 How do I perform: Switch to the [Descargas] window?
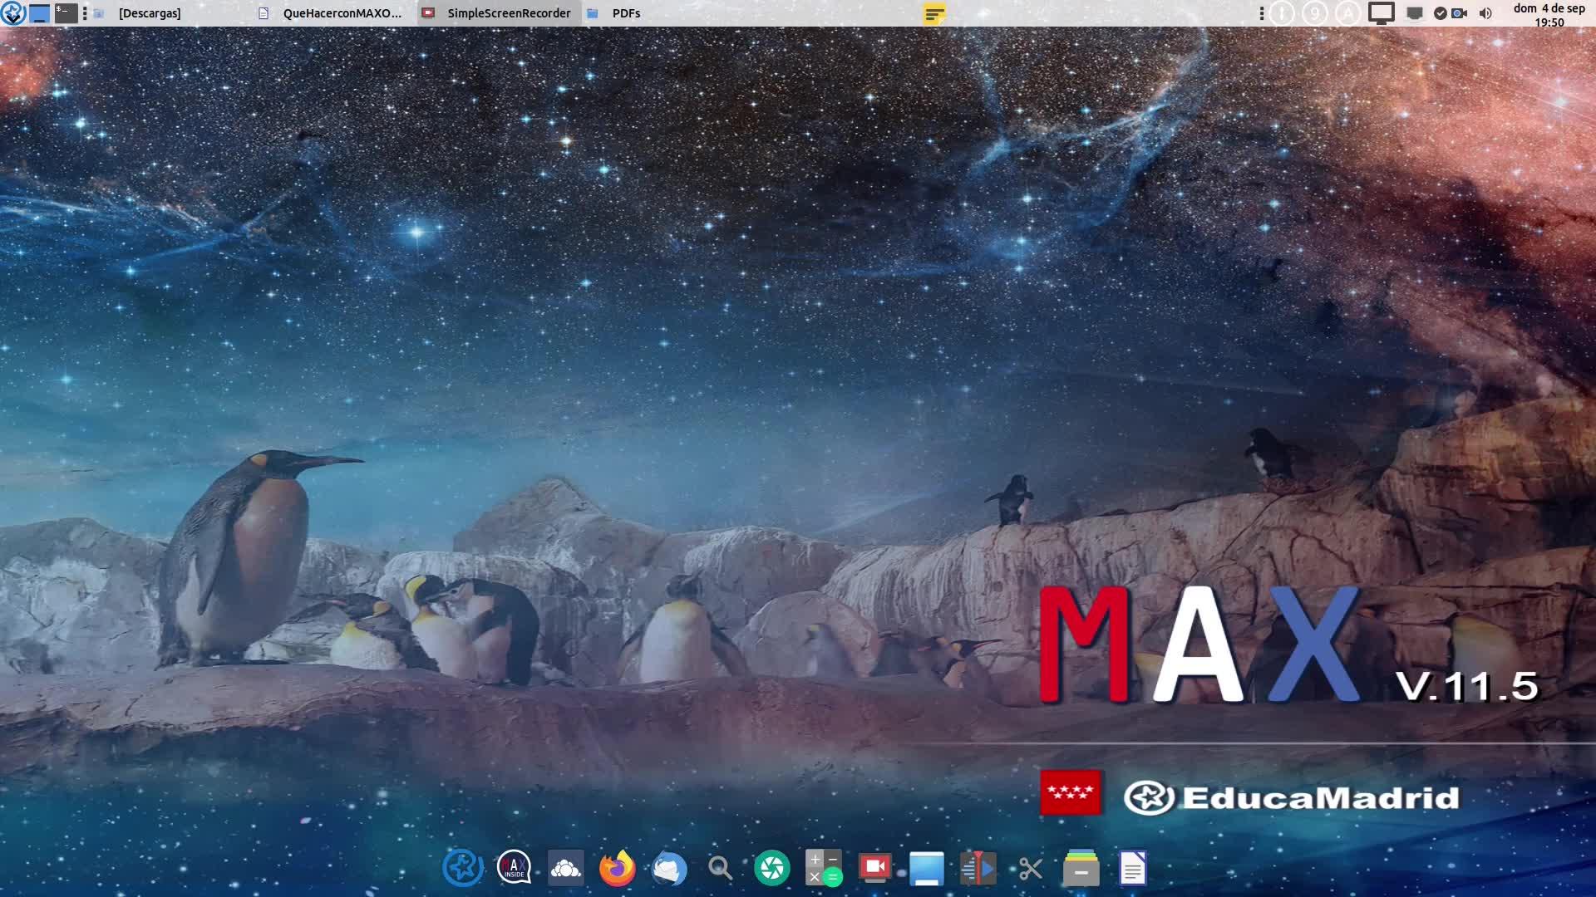coord(150,13)
